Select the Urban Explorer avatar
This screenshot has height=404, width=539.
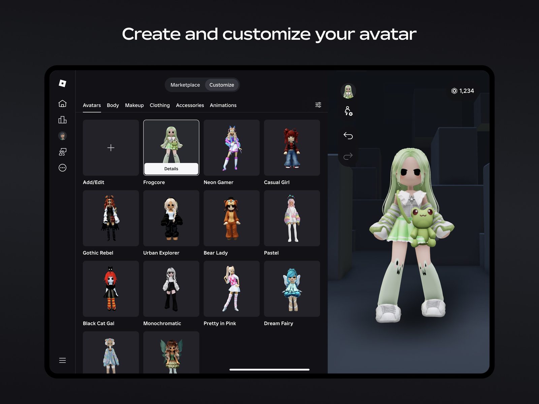(171, 218)
